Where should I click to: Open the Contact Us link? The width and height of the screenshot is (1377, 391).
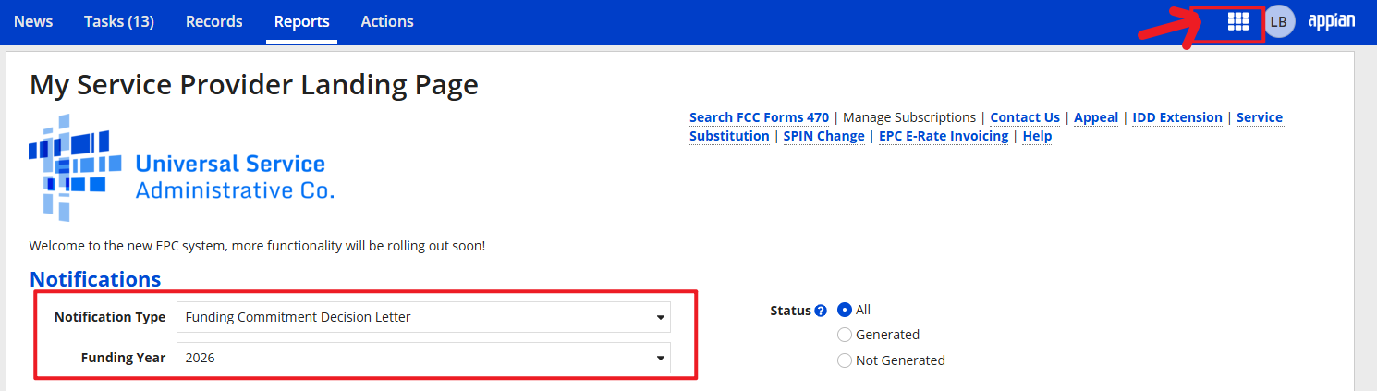point(1025,117)
